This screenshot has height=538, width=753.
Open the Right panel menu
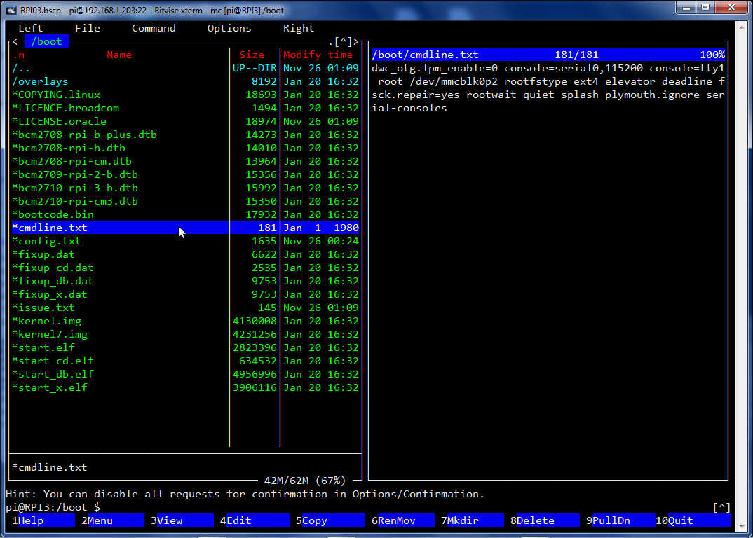pos(298,28)
